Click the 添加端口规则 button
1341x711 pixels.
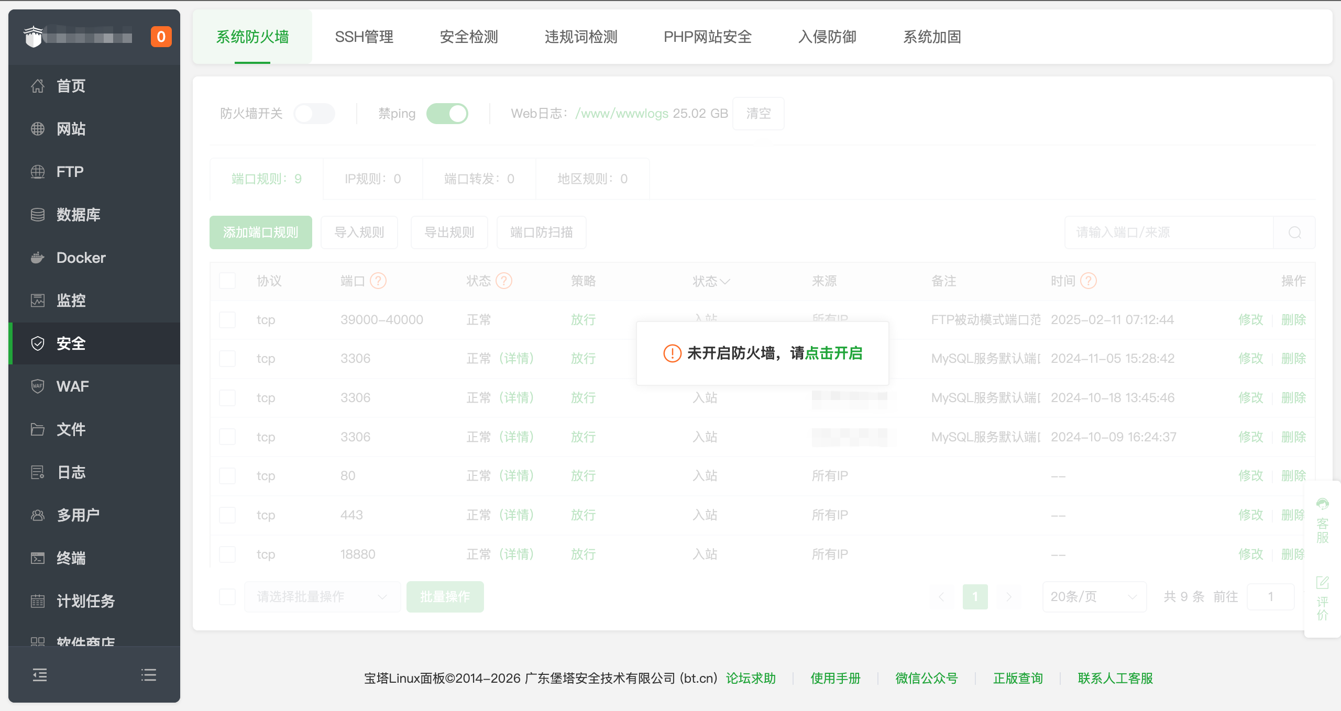coord(261,232)
